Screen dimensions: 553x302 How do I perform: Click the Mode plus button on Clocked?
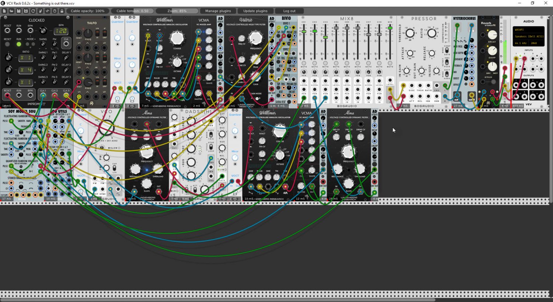33,44
